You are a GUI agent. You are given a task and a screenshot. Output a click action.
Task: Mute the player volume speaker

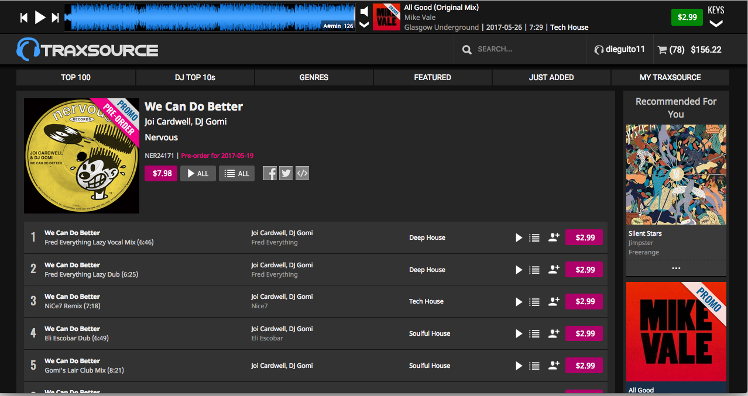click(x=364, y=11)
